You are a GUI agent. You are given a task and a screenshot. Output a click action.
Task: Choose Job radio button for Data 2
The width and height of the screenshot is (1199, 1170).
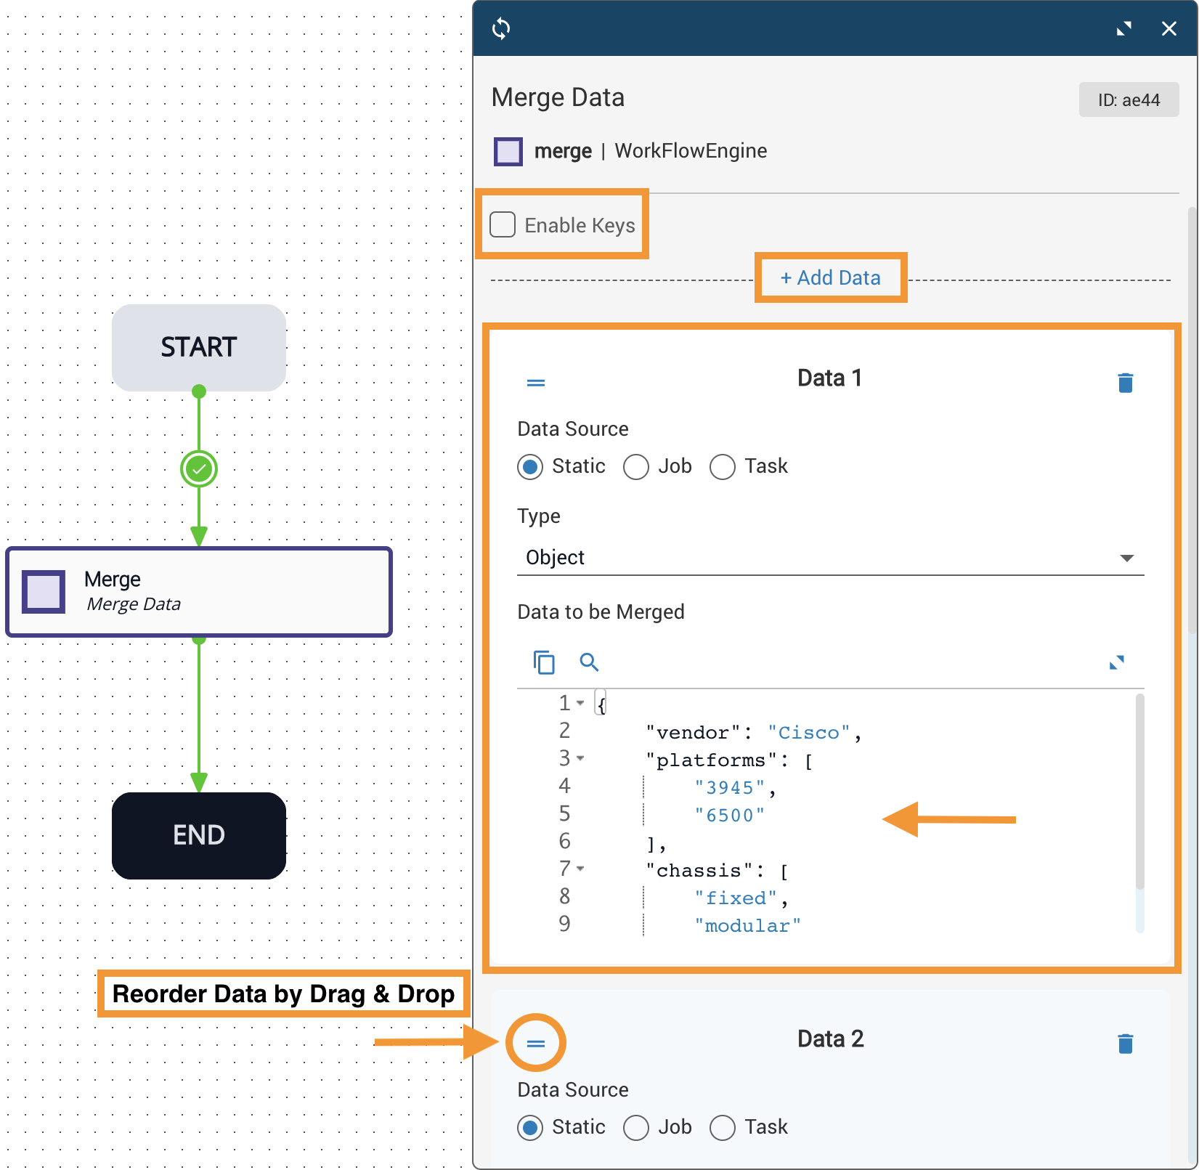[636, 1128]
